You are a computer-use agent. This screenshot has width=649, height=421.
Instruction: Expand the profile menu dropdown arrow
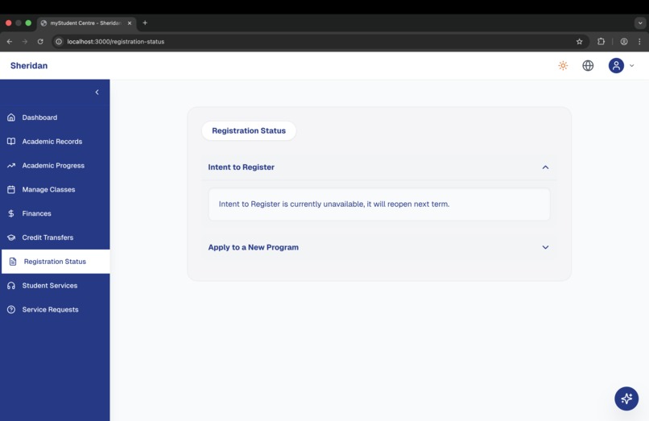click(x=631, y=65)
